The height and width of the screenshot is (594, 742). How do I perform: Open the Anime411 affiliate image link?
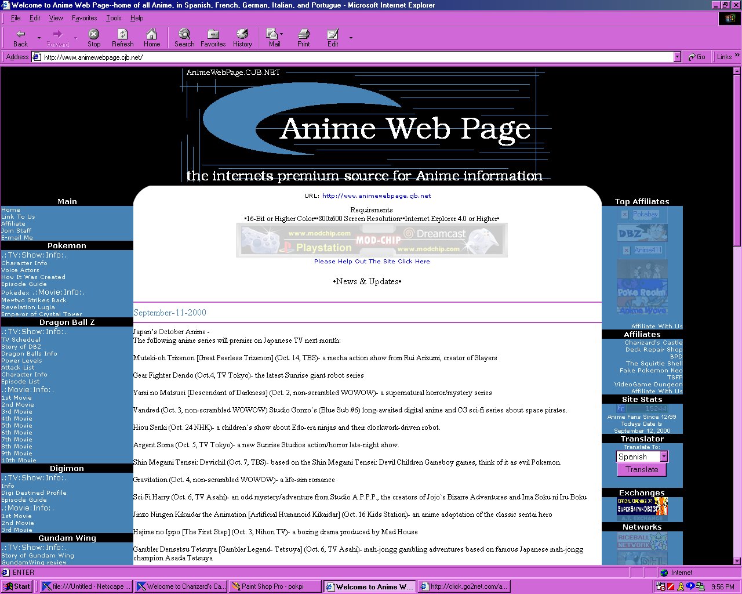642,250
